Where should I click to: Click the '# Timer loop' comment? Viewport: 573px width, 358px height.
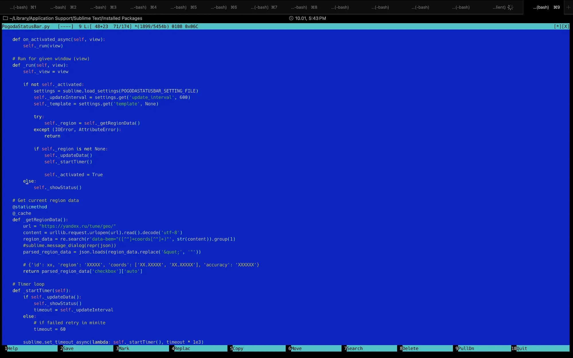(x=28, y=284)
